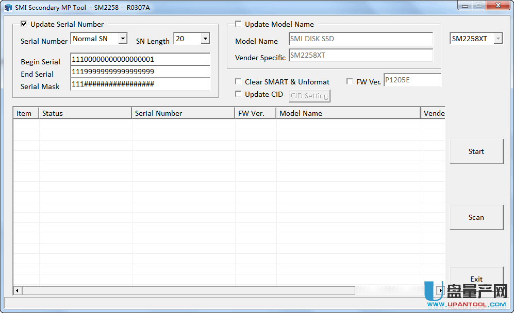Enable the Update Model Name checkbox

click(x=238, y=24)
